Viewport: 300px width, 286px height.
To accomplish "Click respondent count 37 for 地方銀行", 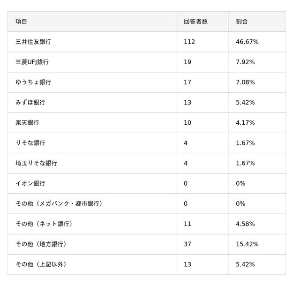I will (187, 244).
